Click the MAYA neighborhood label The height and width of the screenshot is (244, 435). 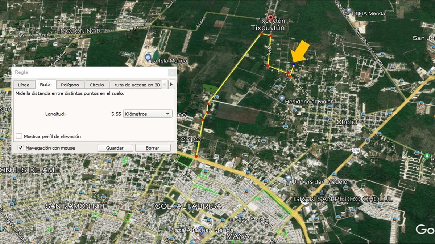pos(238,236)
